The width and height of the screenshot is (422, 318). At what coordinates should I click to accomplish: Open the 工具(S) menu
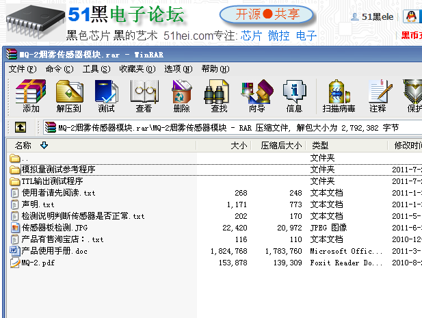point(96,69)
